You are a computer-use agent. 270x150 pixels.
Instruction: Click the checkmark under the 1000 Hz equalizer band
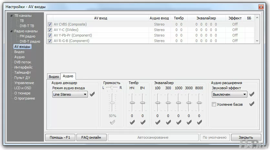[x=179, y=122]
